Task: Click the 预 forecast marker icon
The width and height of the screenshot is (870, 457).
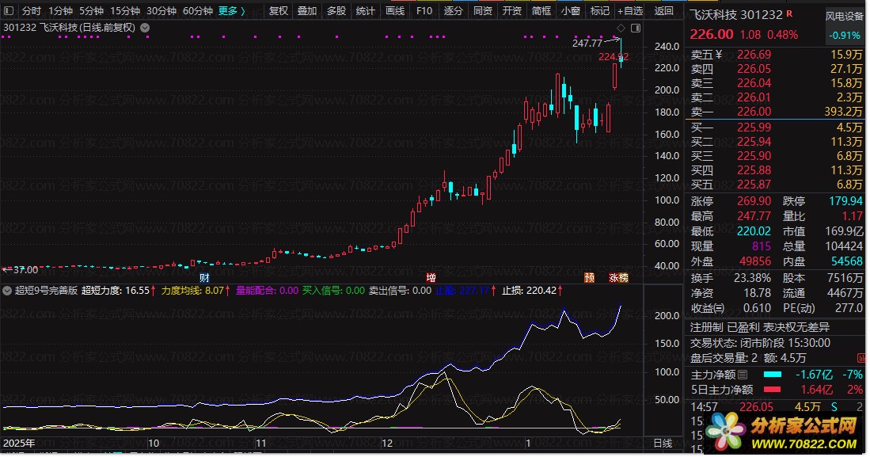Action: point(589,278)
